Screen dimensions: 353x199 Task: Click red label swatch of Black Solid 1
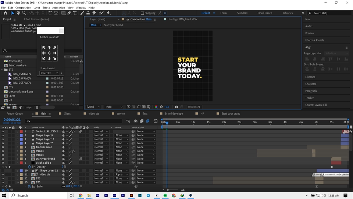point(21,163)
